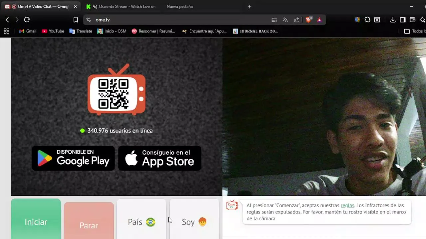This screenshot has width=426, height=239.
Task: Open the Resoomer bookmark
Action: [153, 31]
